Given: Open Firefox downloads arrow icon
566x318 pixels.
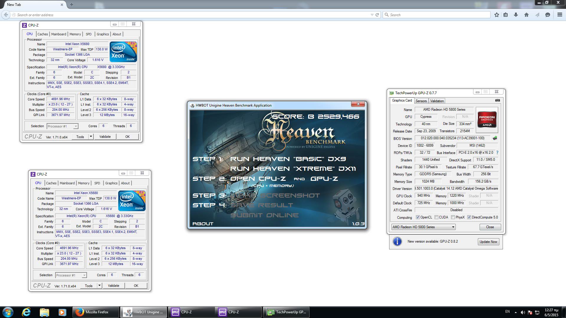Looking at the screenshot, I should pyautogui.click(x=516, y=15).
